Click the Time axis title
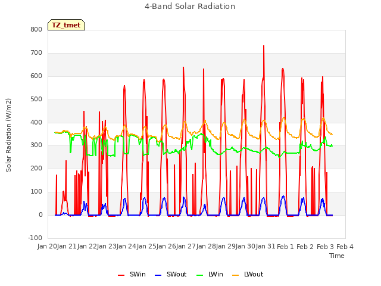 337,256
